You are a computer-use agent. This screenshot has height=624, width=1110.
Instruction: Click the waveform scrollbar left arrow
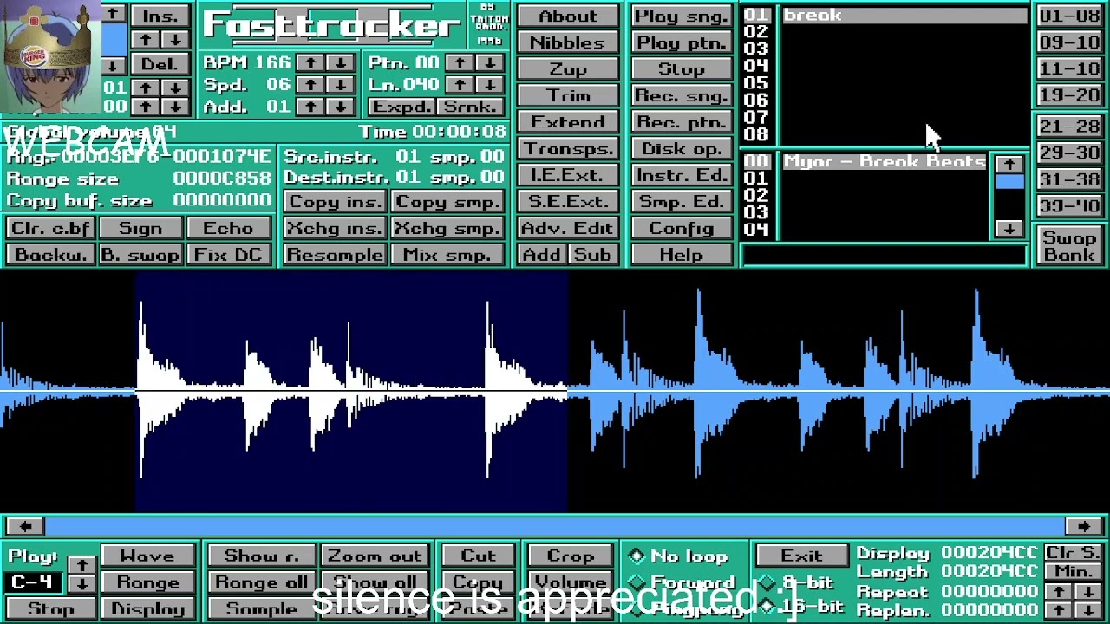(25, 526)
